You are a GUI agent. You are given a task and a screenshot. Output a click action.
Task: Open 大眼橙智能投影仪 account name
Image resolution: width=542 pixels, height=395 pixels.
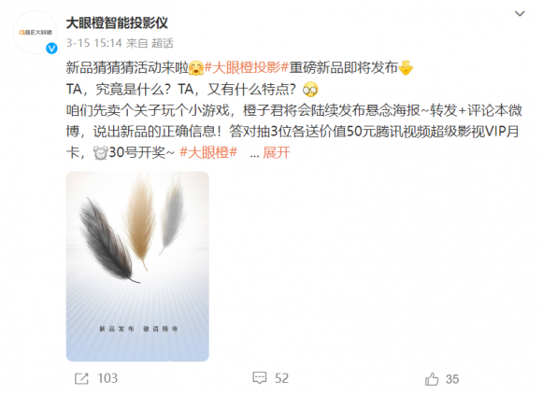117,23
